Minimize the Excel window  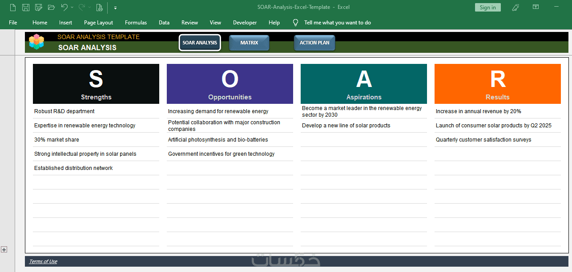click(x=556, y=7)
